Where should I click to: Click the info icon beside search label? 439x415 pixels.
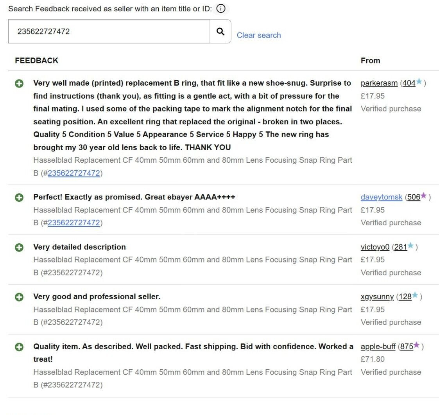(x=221, y=9)
